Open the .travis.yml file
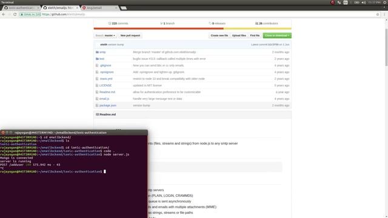Screen dimensions: 388x218 [x=106, y=79]
